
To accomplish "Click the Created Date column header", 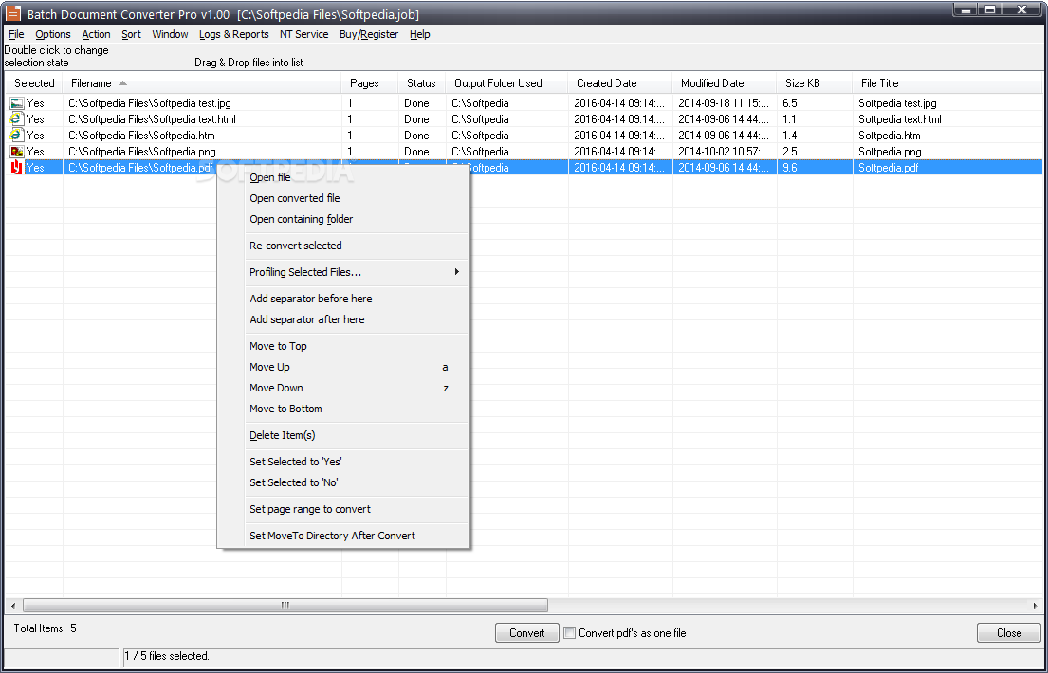I will tap(620, 83).
